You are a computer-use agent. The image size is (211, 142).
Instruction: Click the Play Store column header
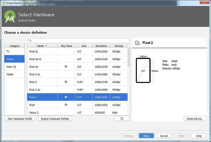coord(66,46)
